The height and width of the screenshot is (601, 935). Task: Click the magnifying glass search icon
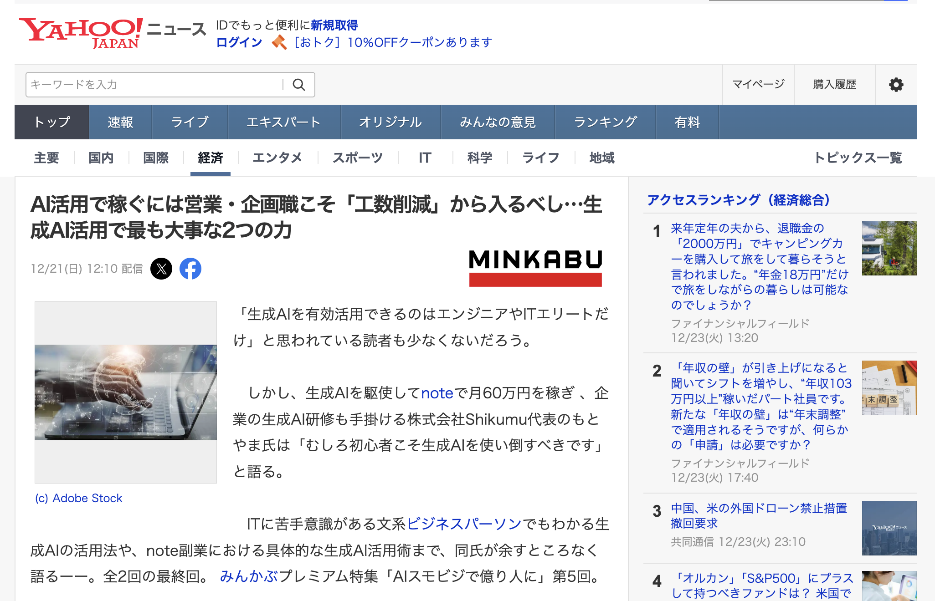tap(299, 85)
